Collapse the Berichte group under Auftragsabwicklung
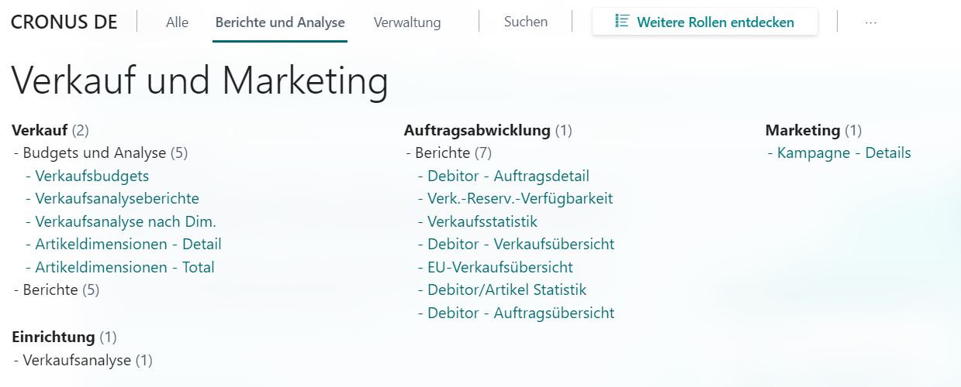The height and width of the screenshot is (387, 961). pyautogui.click(x=448, y=153)
